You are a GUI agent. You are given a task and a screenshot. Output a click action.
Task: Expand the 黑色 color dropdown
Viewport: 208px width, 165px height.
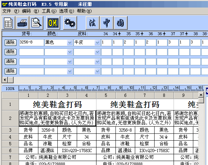click(70, 43)
